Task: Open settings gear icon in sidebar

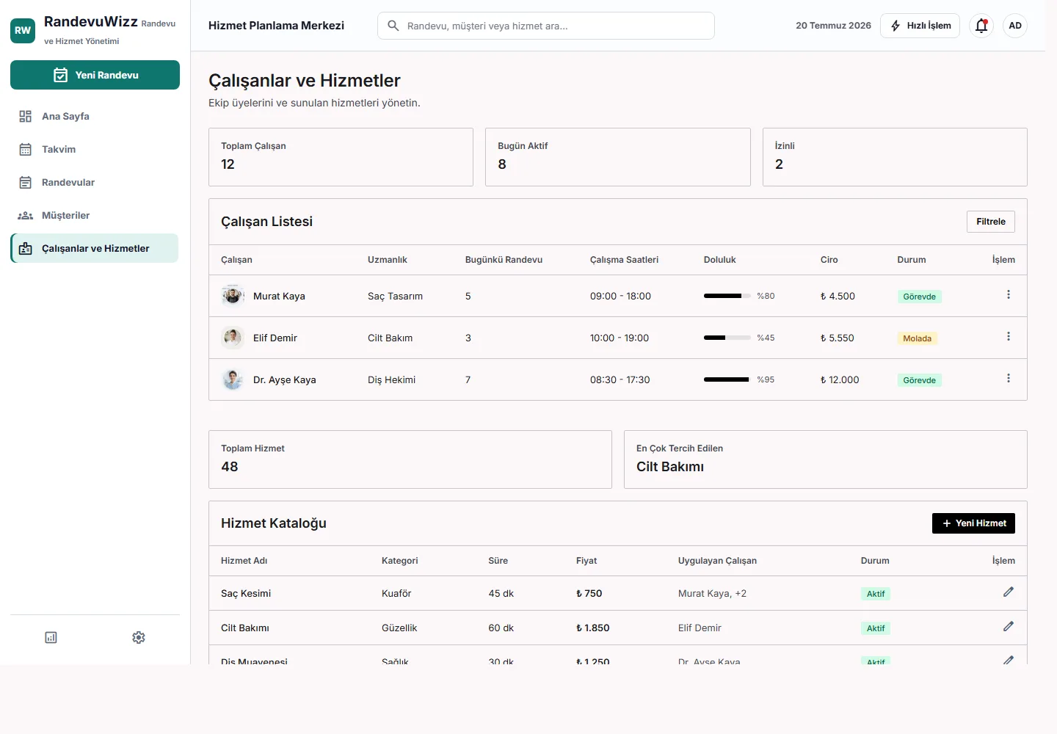Action: coord(139,637)
